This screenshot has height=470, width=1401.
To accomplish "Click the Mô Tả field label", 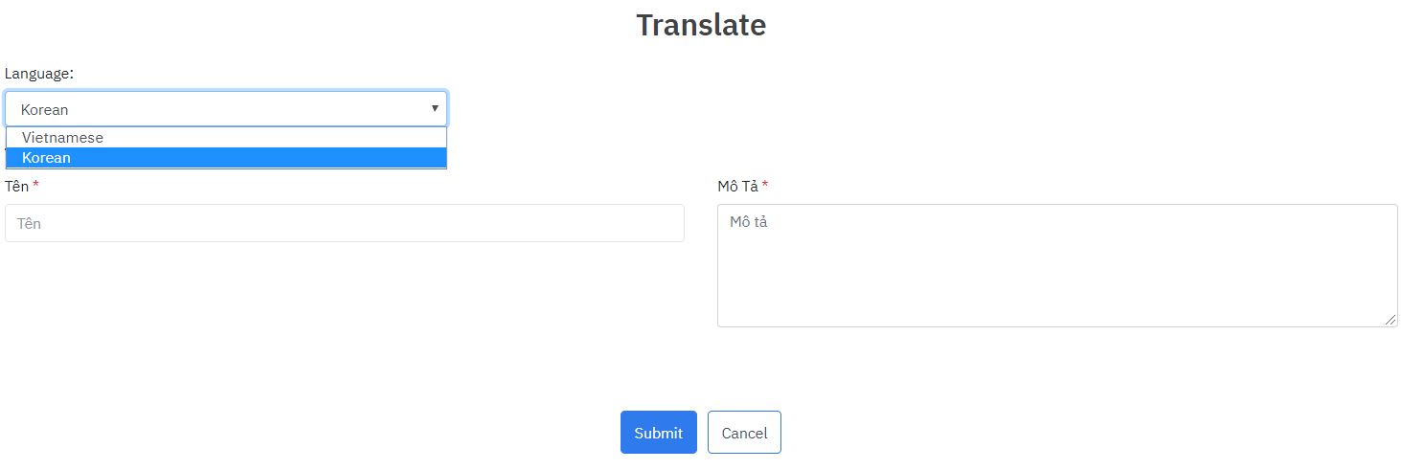I will tap(737, 186).
